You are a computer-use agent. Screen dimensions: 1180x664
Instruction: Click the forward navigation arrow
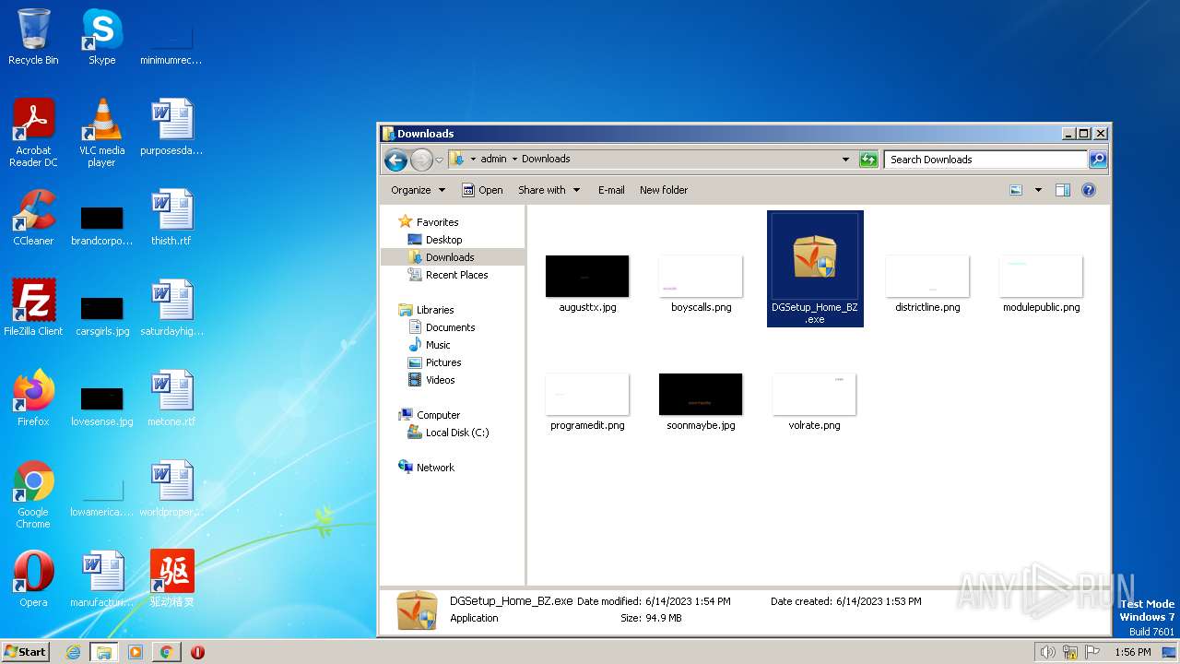coord(421,160)
